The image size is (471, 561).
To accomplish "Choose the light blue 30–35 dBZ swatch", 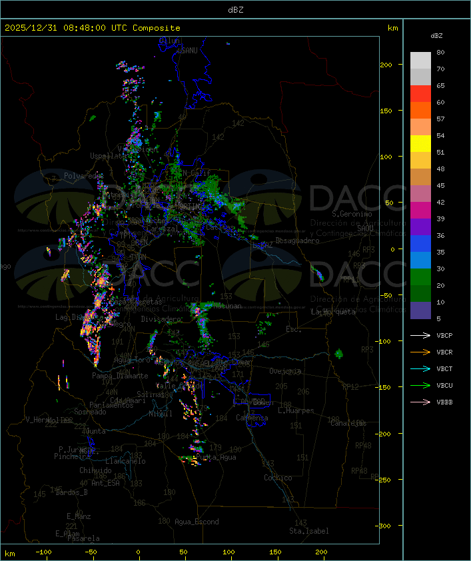I will (420, 260).
